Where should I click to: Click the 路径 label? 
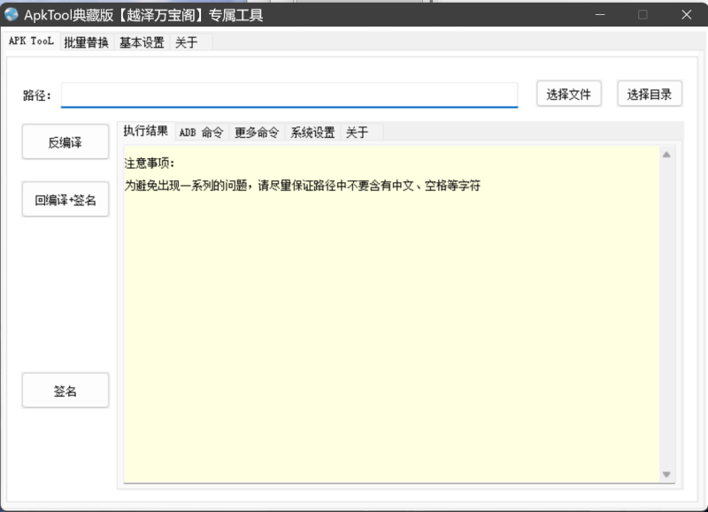37,96
